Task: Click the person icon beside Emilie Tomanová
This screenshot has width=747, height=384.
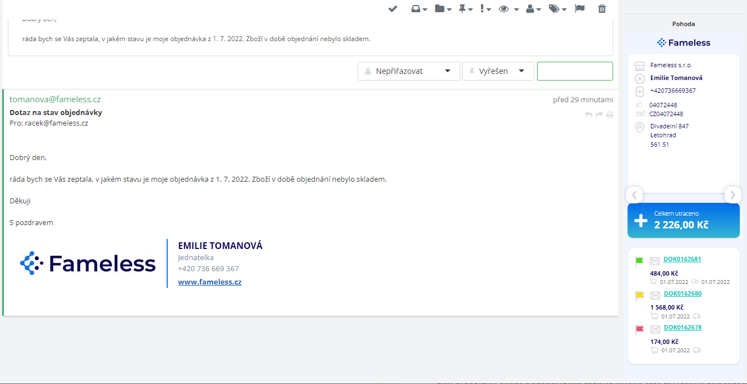Action: [639, 78]
